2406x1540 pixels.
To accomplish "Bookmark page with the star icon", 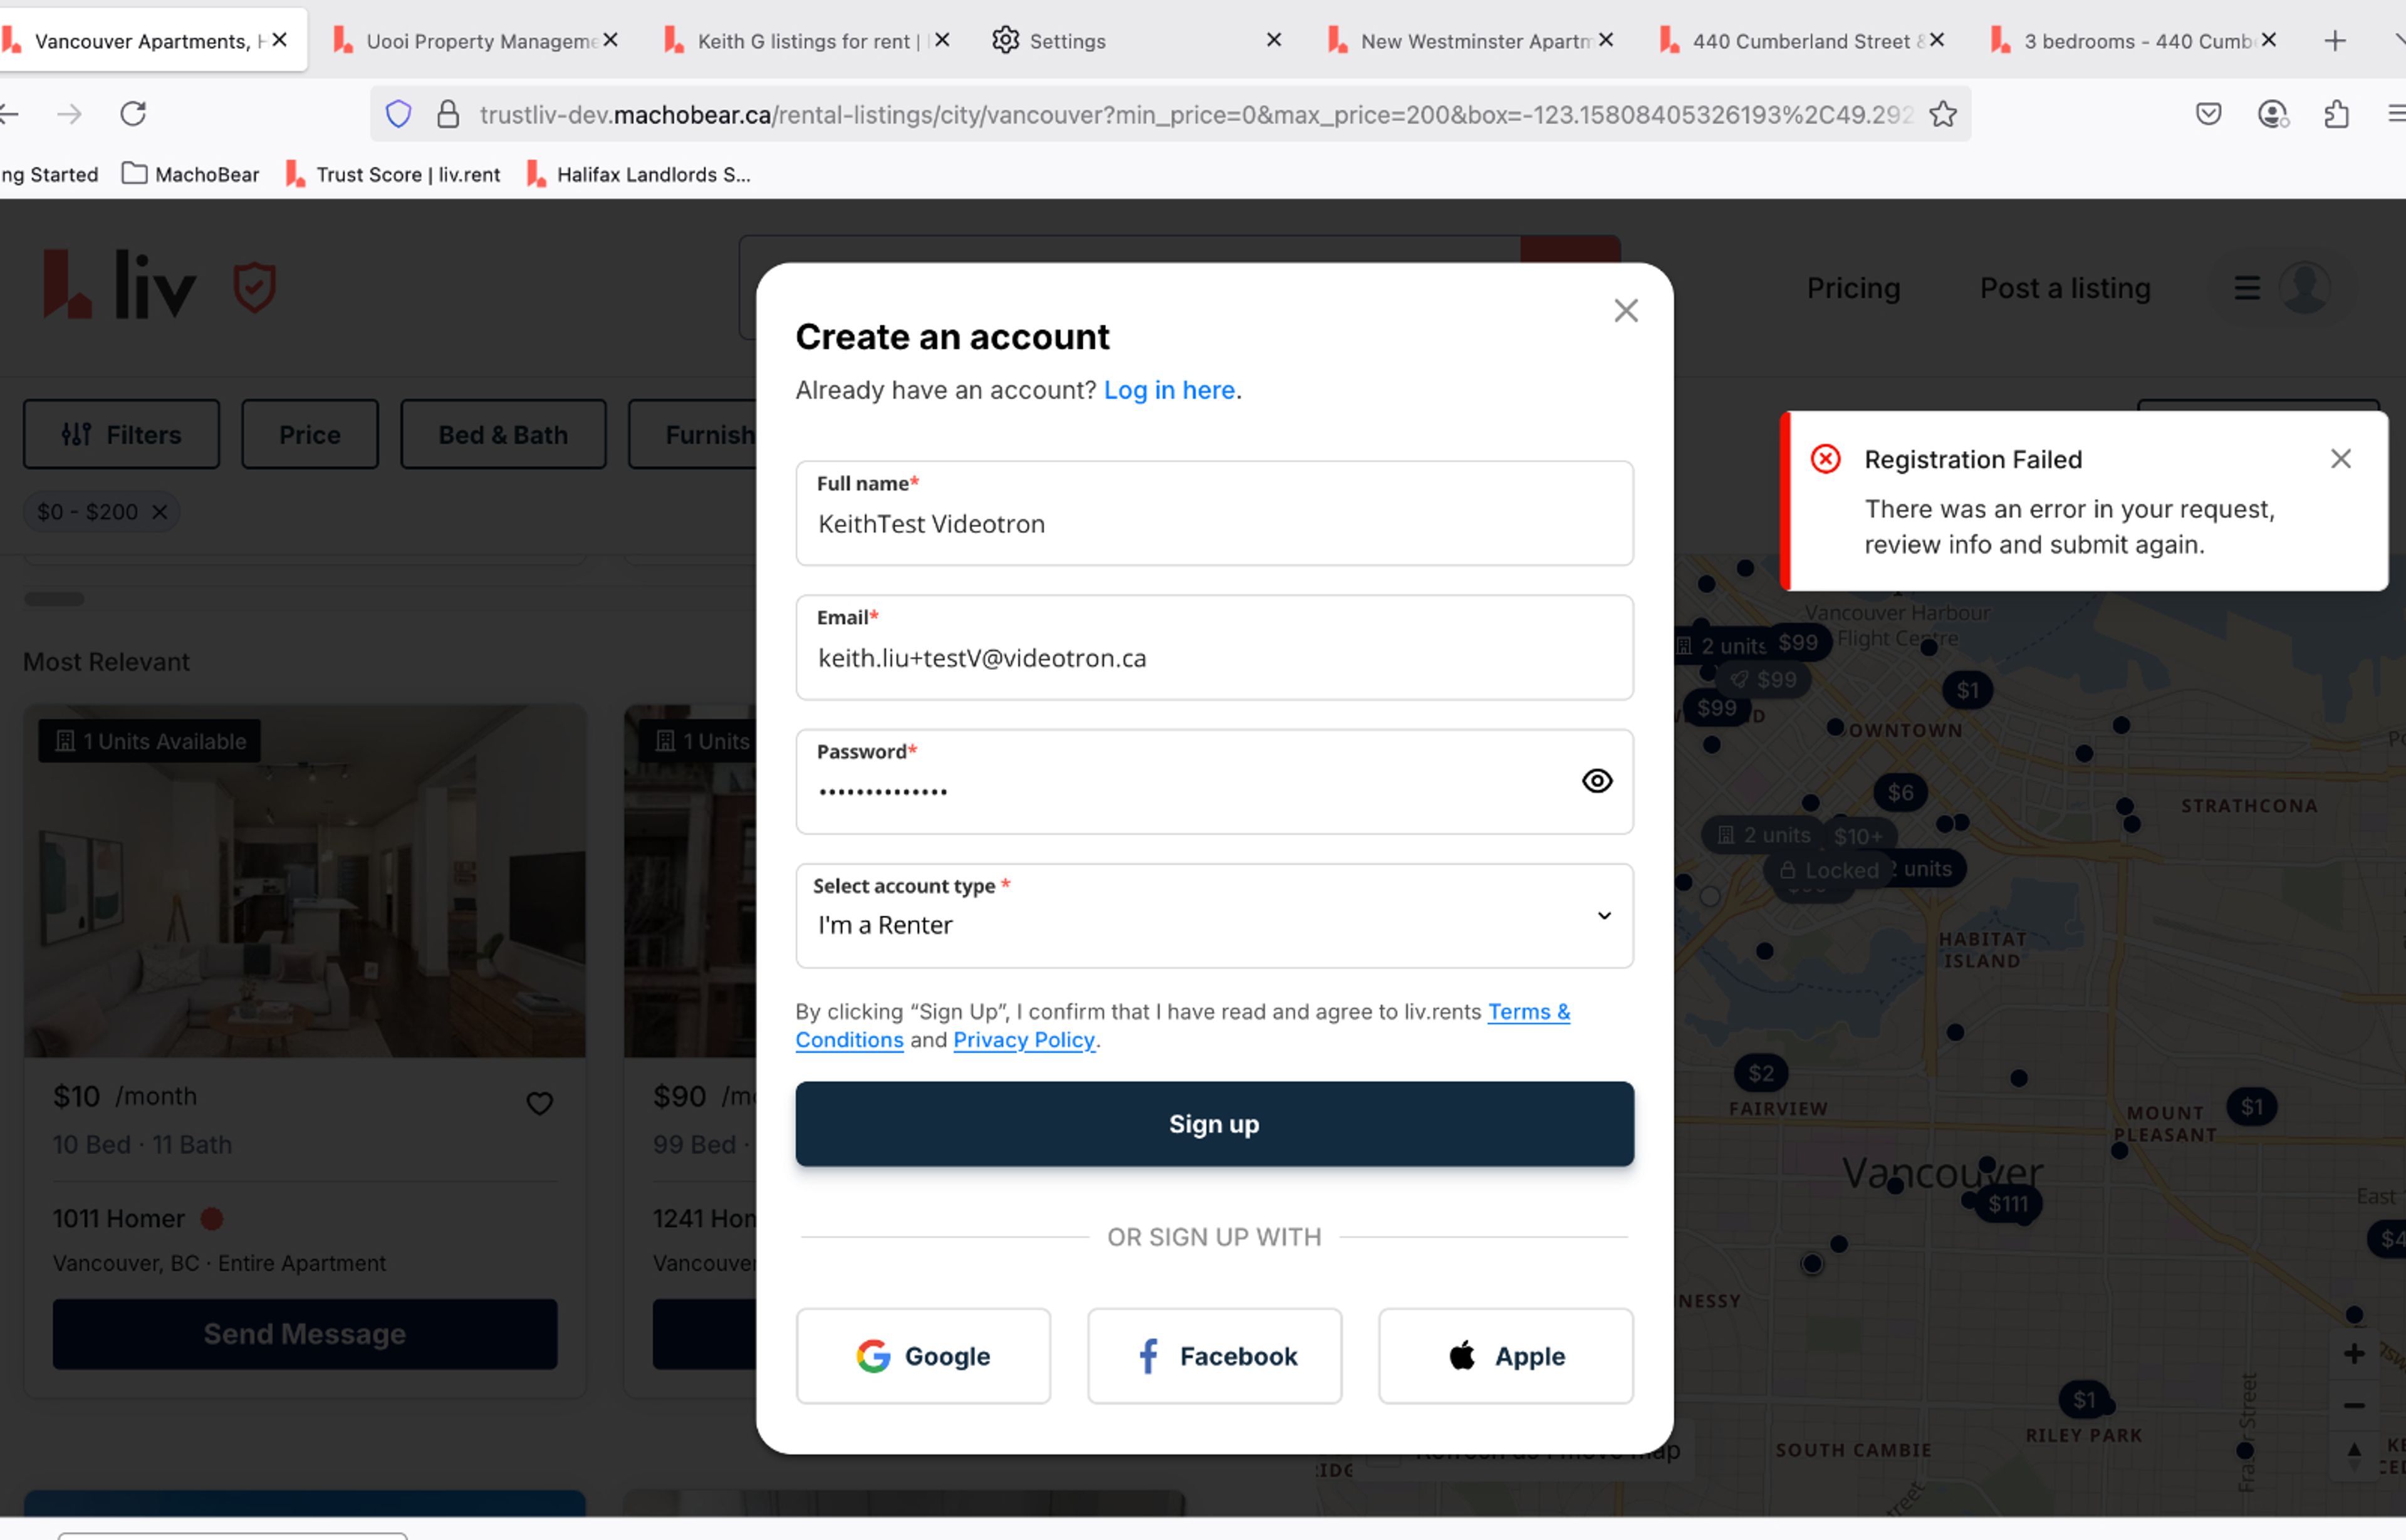I will click(x=1942, y=114).
